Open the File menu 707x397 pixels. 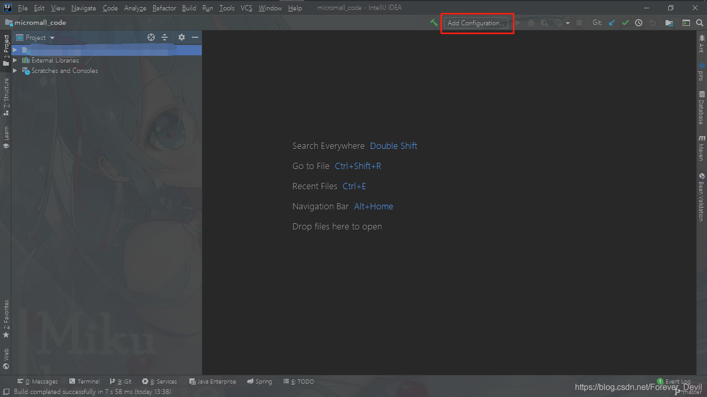pos(23,8)
